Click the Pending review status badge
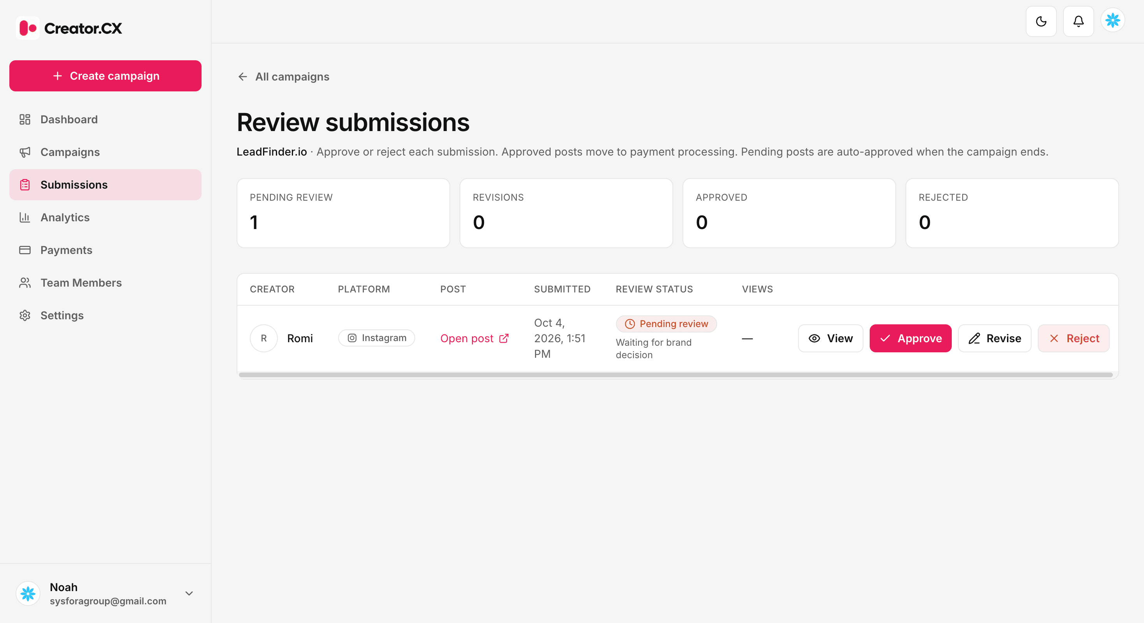The image size is (1144, 623). 666,324
